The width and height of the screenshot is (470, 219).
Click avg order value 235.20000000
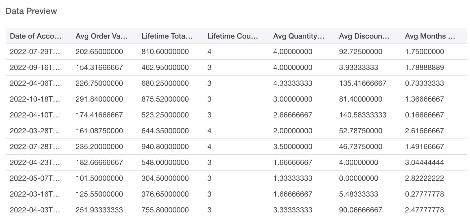click(x=99, y=147)
